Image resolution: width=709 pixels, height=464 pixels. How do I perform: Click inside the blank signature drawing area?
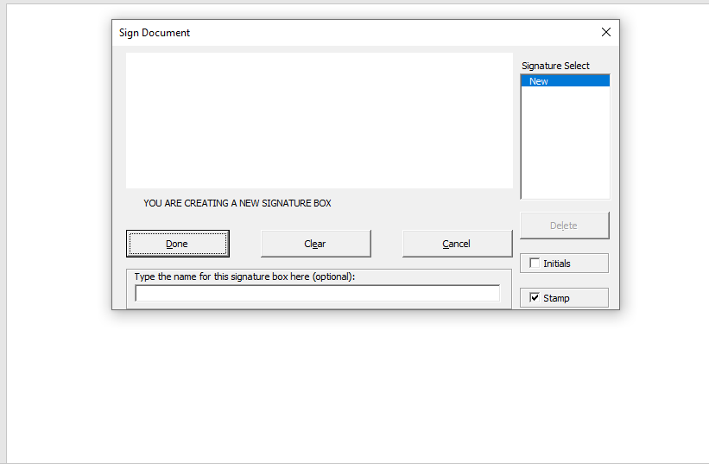(320, 120)
